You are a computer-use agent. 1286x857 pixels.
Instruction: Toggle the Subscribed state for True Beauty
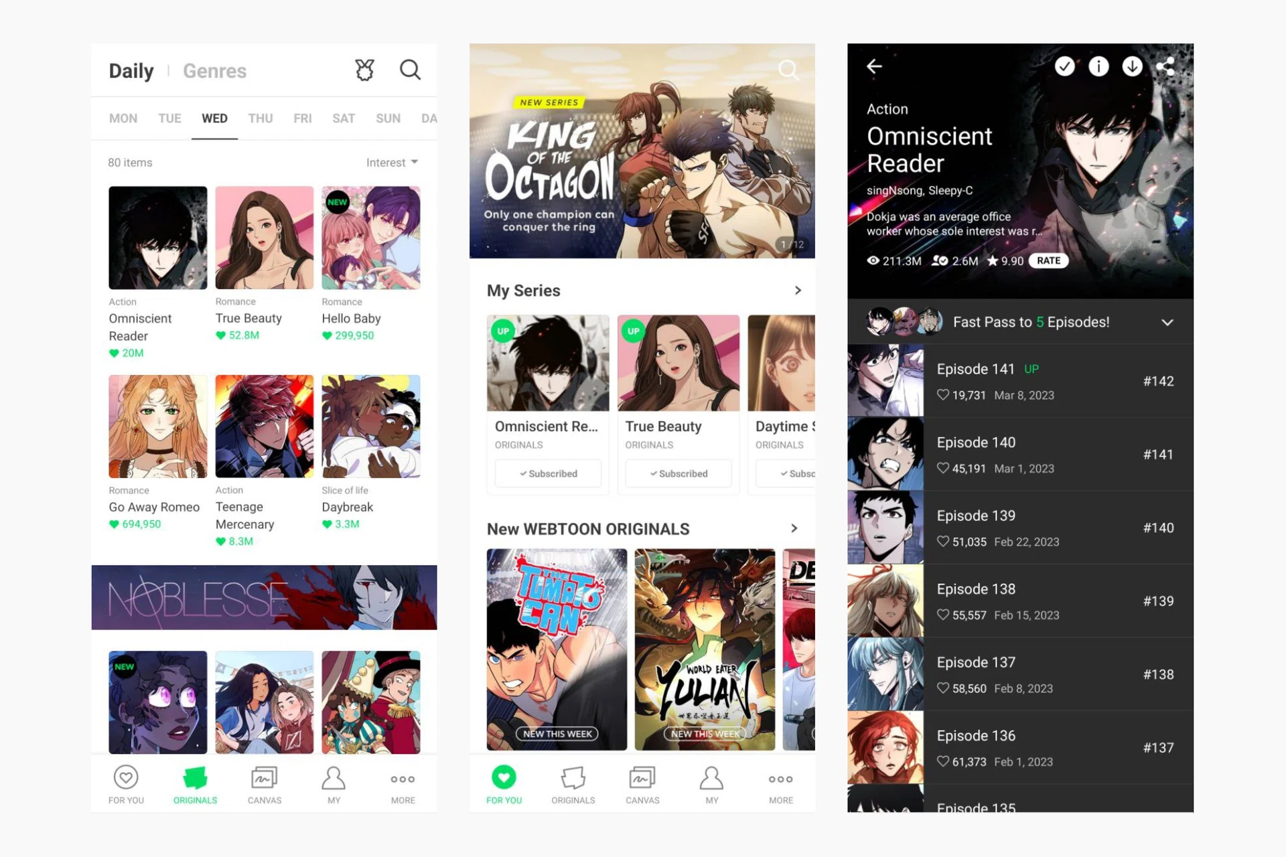678,473
